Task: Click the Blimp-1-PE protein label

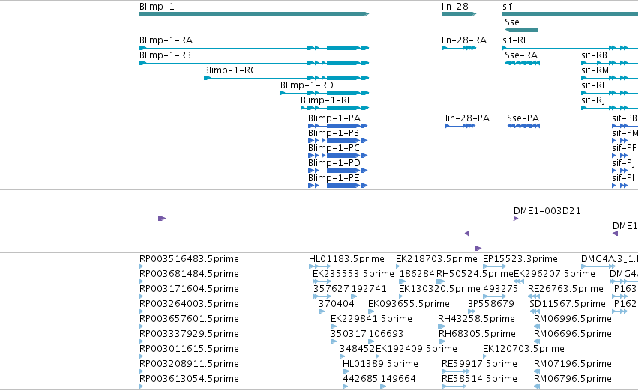Action: pyautogui.click(x=334, y=178)
